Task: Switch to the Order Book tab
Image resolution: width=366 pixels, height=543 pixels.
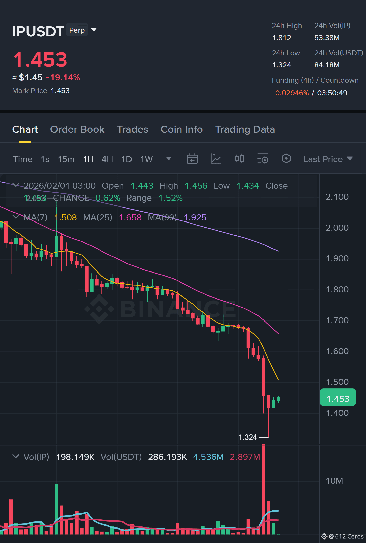Action: pos(77,129)
